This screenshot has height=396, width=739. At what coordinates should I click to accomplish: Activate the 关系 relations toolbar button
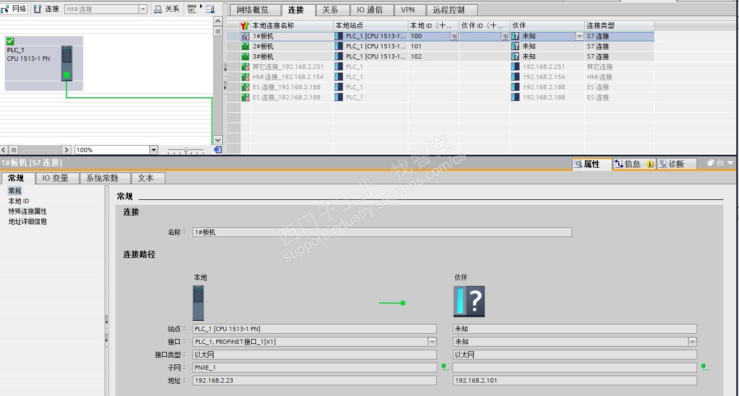coord(166,9)
